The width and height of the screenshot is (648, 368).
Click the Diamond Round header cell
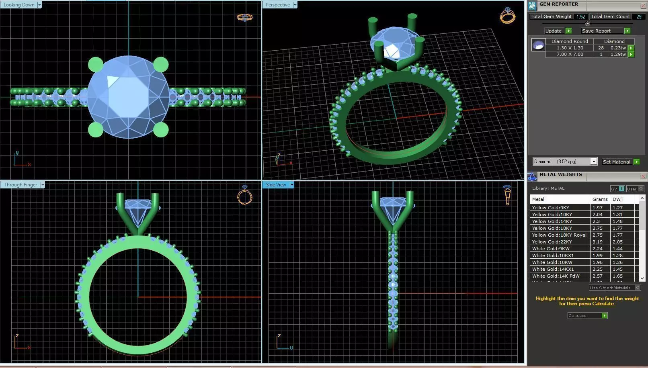point(570,41)
